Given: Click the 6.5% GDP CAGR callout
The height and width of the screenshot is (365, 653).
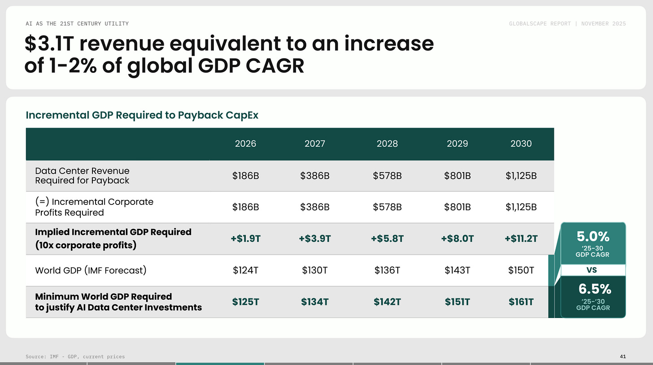Looking at the screenshot, I should tap(593, 297).
